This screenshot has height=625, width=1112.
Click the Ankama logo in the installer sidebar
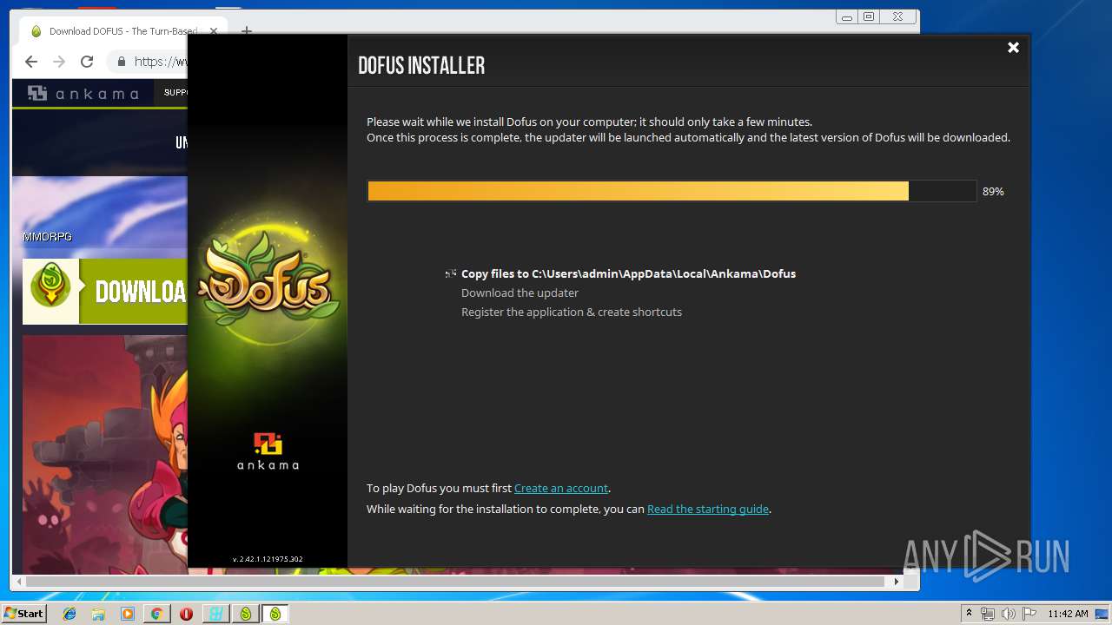(268, 451)
